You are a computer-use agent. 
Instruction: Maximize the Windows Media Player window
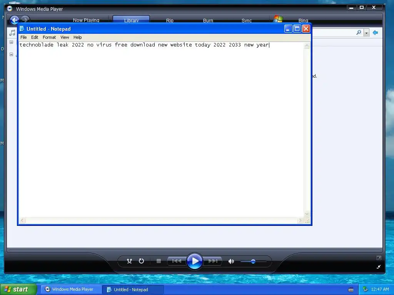click(362, 8)
